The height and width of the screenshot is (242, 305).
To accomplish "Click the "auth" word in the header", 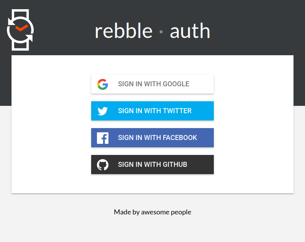I will (190, 31).
